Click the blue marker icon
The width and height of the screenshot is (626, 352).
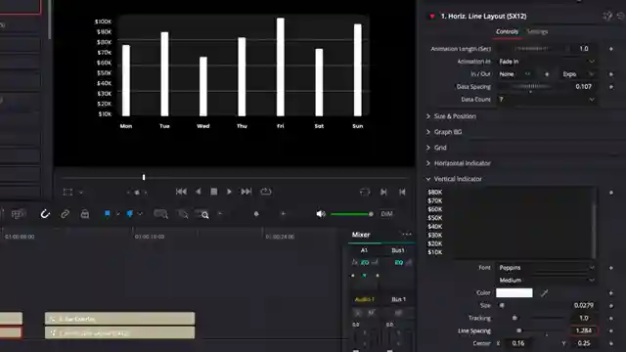pos(130,214)
